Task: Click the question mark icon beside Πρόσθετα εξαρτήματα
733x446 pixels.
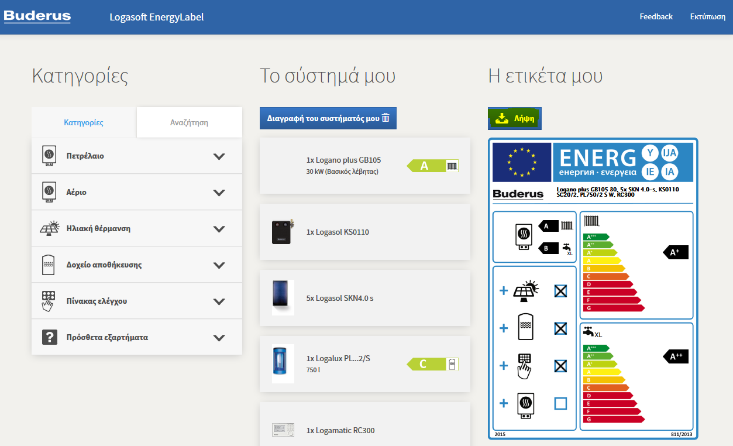Action: click(50, 337)
